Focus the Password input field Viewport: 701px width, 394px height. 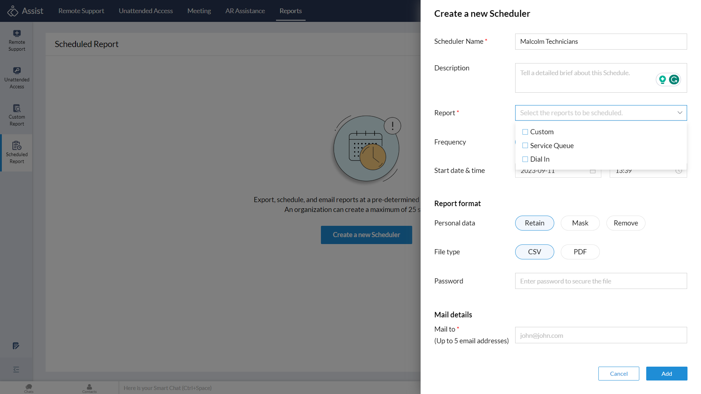tap(601, 281)
